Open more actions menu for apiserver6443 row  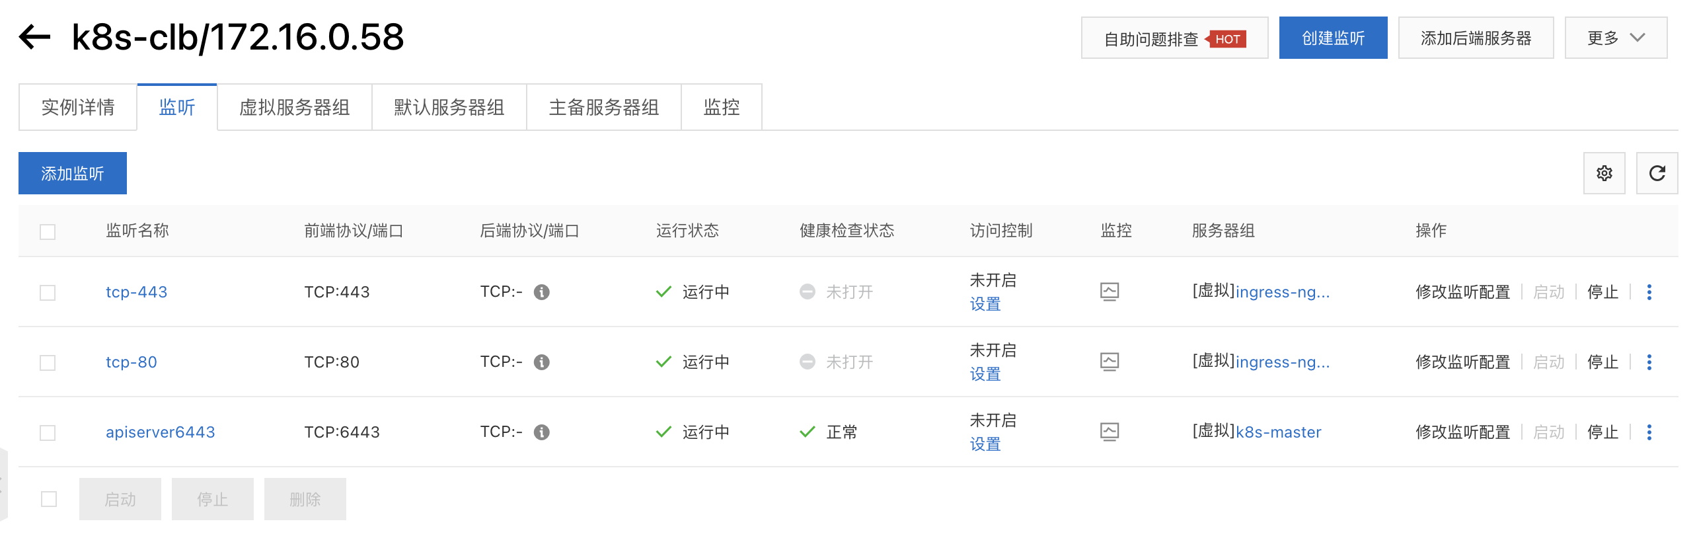[1649, 432]
